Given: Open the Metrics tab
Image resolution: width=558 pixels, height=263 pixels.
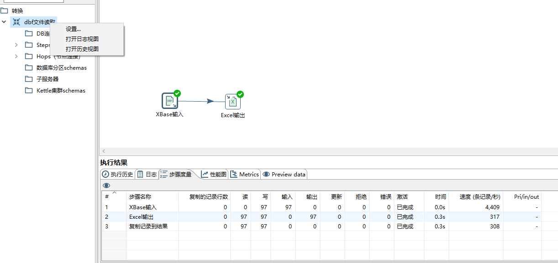Looking at the screenshot, I should click(x=245, y=174).
